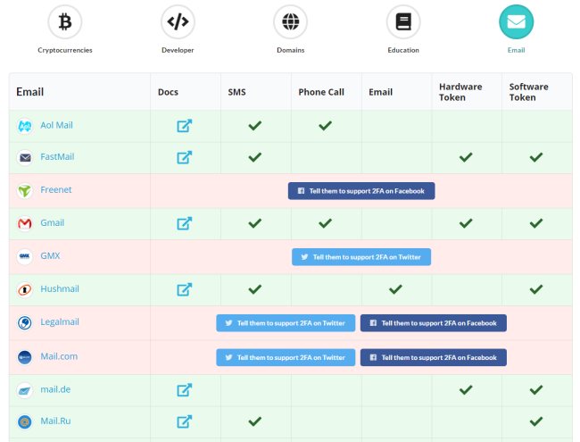Click Hushmail Email checkmark
Viewport: 580px width, 442px height.
click(395, 289)
